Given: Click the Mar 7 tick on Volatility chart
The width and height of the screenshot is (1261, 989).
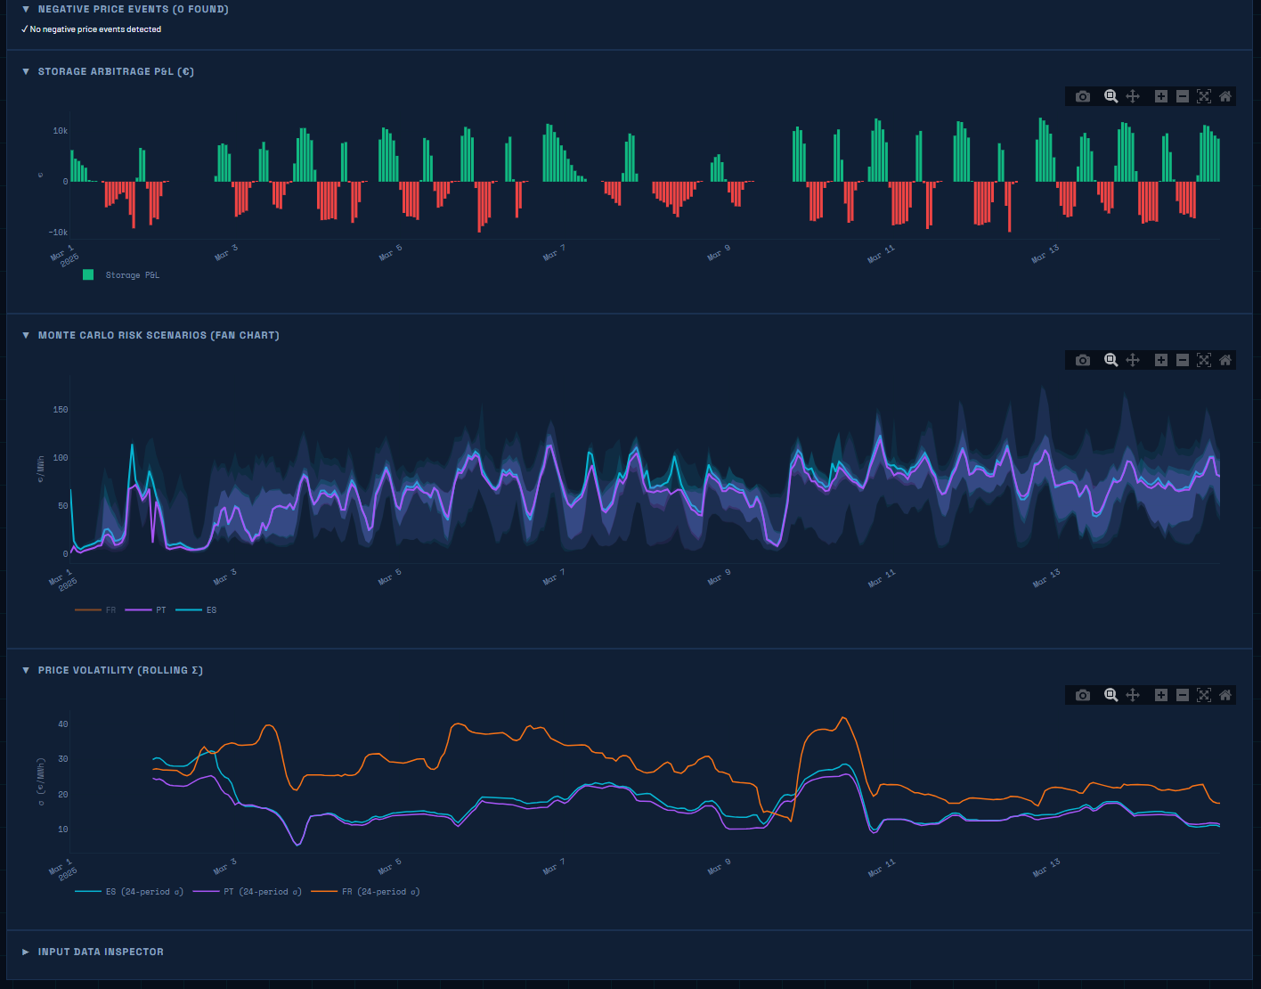Looking at the screenshot, I should [554, 866].
